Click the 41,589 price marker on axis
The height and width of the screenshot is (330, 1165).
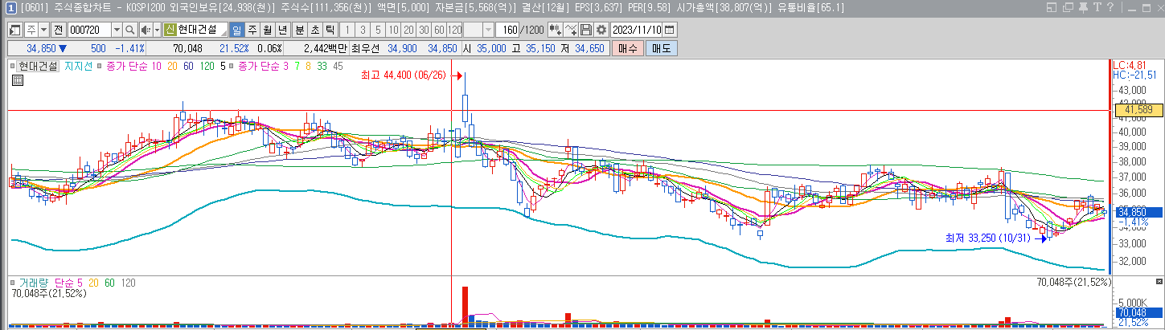point(1141,109)
